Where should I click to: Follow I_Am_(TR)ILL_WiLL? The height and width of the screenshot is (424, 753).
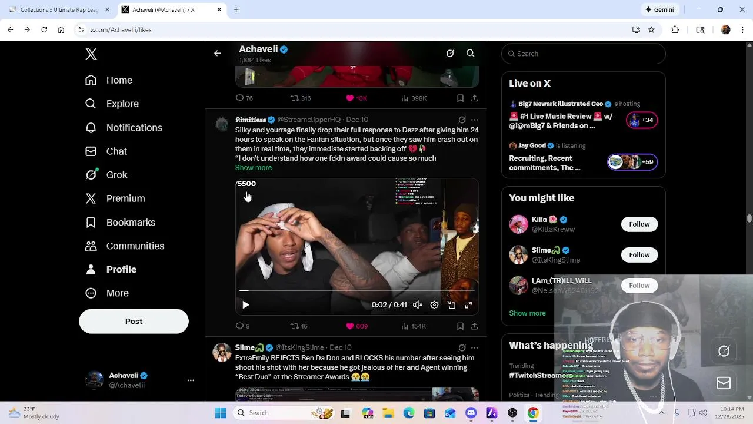tap(639, 286)
